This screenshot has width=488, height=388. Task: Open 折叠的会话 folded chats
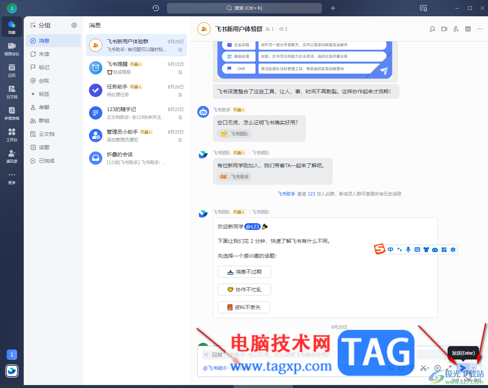[136, 158]
